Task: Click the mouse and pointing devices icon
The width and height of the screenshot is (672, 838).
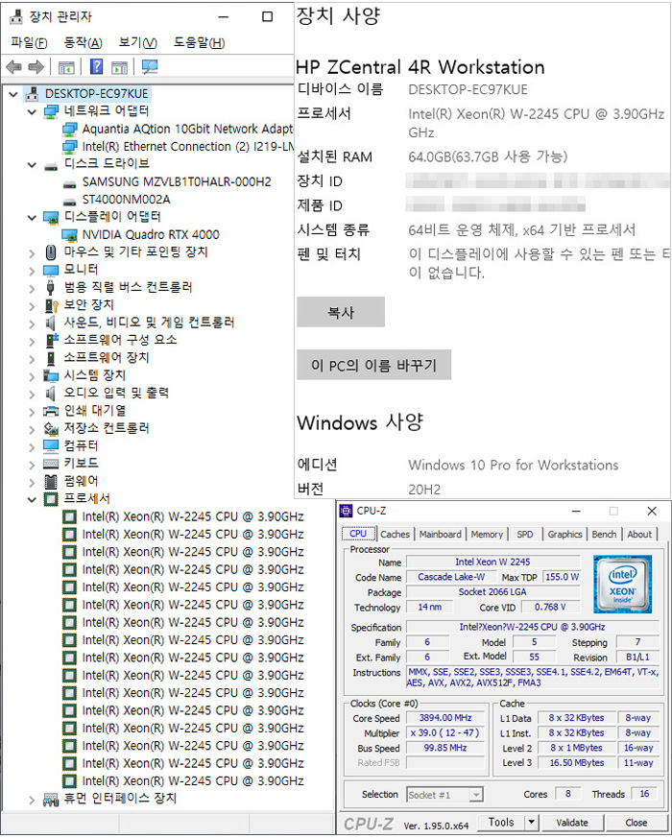Action: tap(51, 252)
